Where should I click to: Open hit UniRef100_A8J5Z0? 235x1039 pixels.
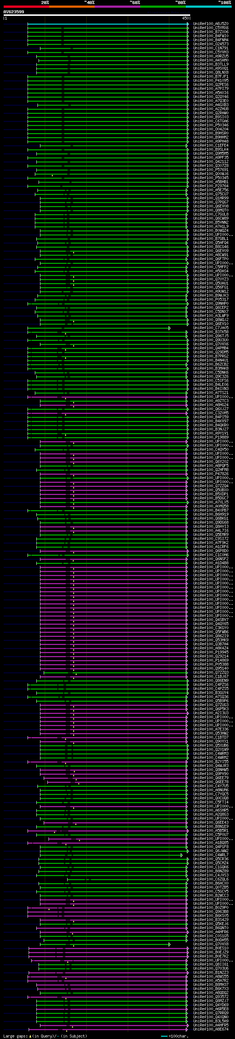pyautogui.click(x=211, y=24)
